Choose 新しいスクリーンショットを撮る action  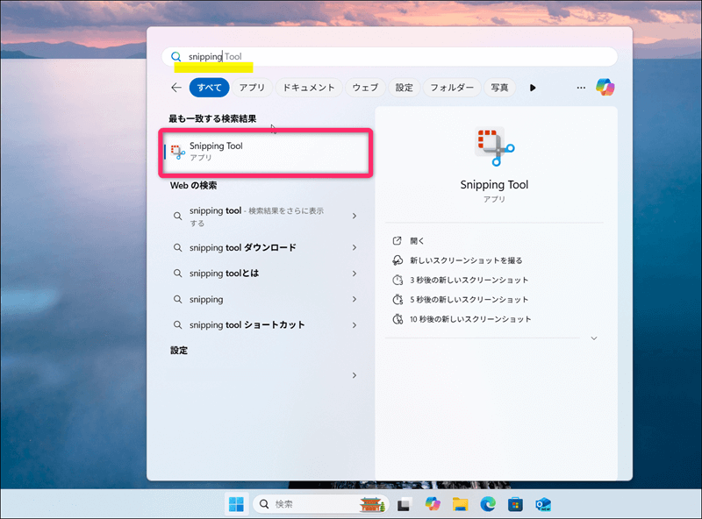tap(465, 260)
